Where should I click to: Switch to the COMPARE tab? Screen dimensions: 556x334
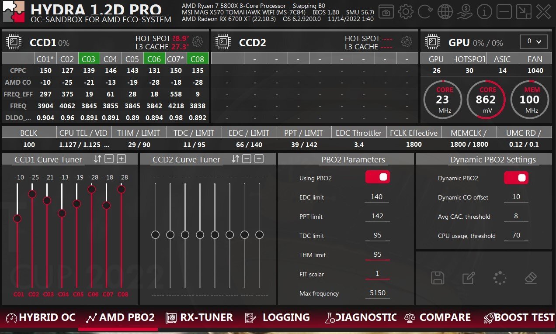coord(438,317)
